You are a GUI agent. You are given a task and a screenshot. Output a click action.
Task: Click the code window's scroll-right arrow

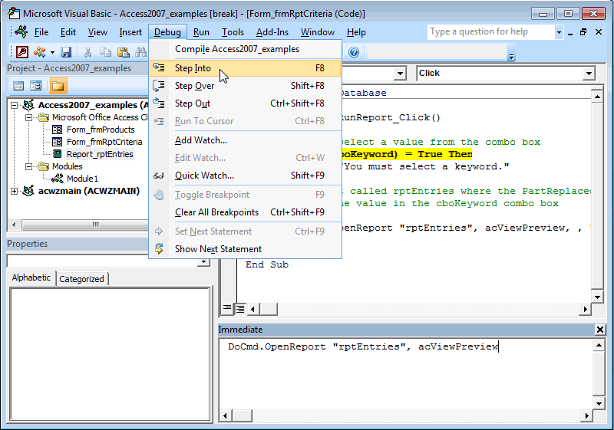[x=585, y=309]
